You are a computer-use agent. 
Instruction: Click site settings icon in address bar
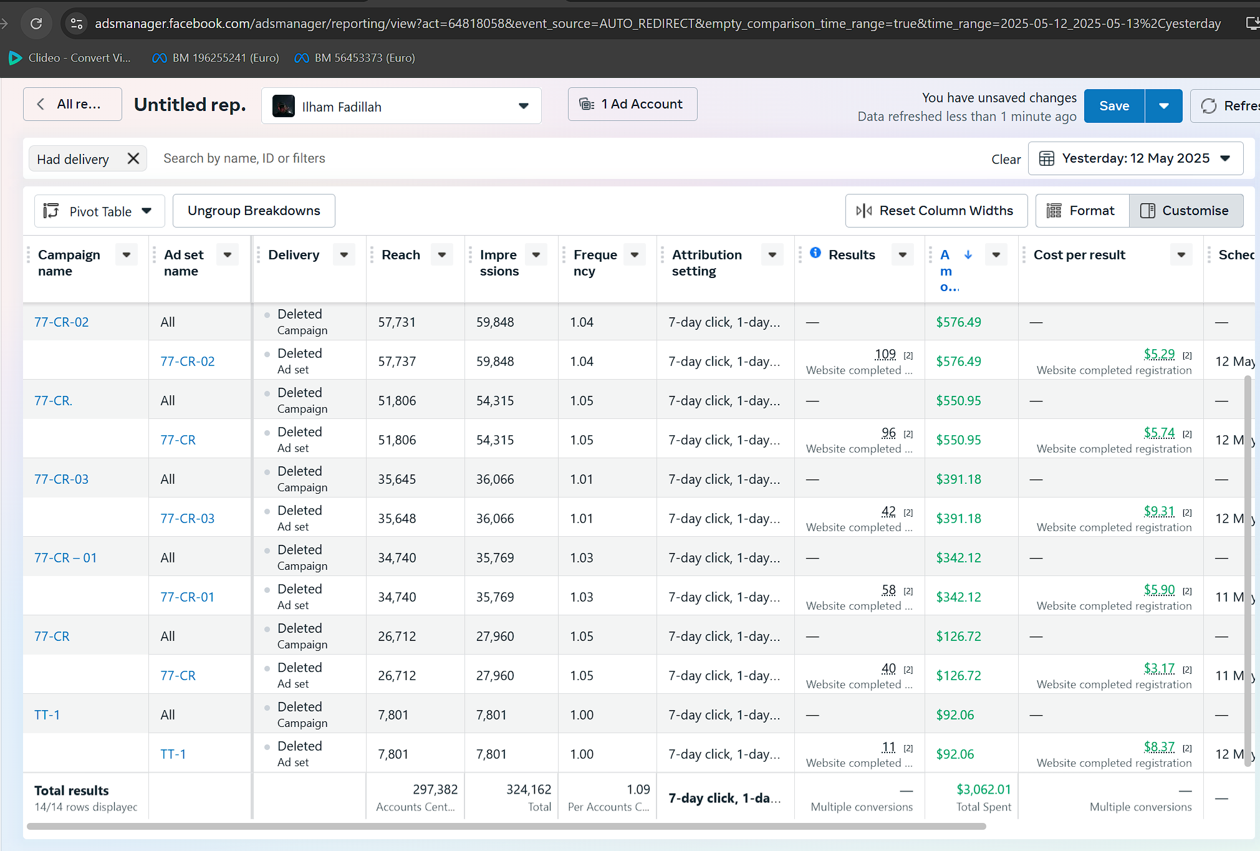tap(77, 24)
